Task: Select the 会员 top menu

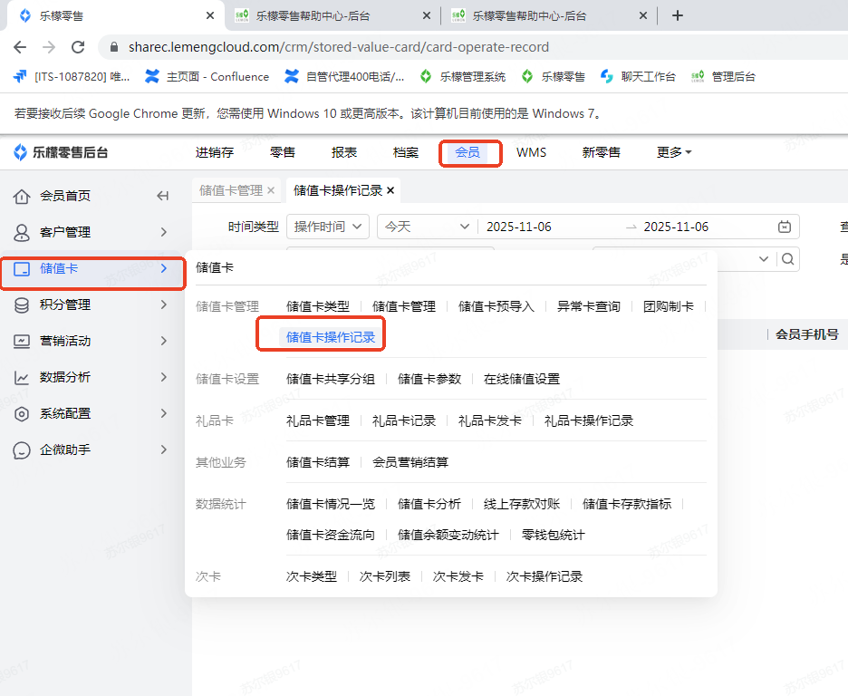Action: pyautogui.click(x=467, y=152)
